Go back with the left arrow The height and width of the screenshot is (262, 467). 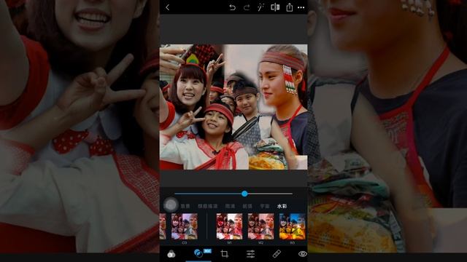point(168,7)
